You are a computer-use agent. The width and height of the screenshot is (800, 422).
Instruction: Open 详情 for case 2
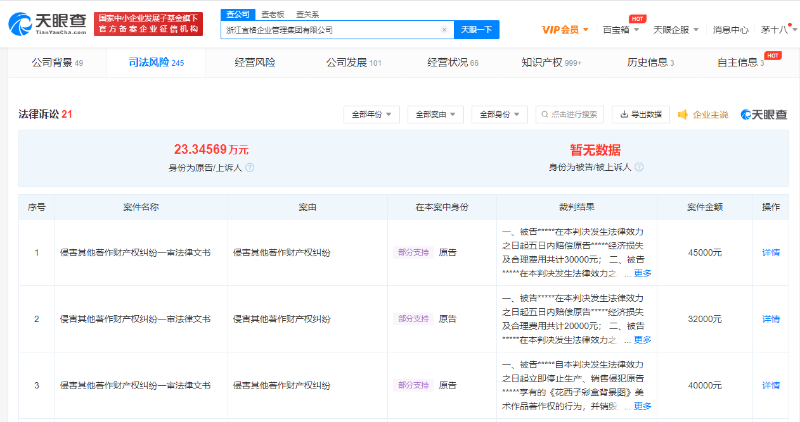[x=771, y=319]
